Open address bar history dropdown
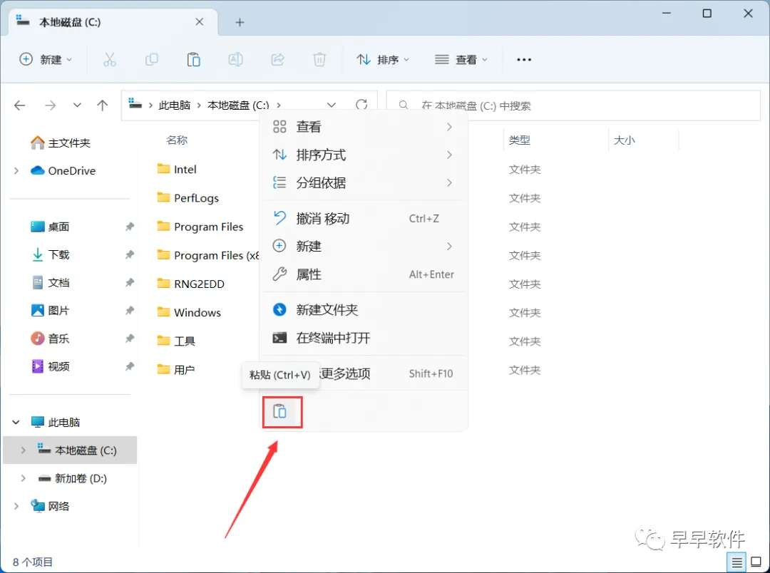 [x=332, y=105]
